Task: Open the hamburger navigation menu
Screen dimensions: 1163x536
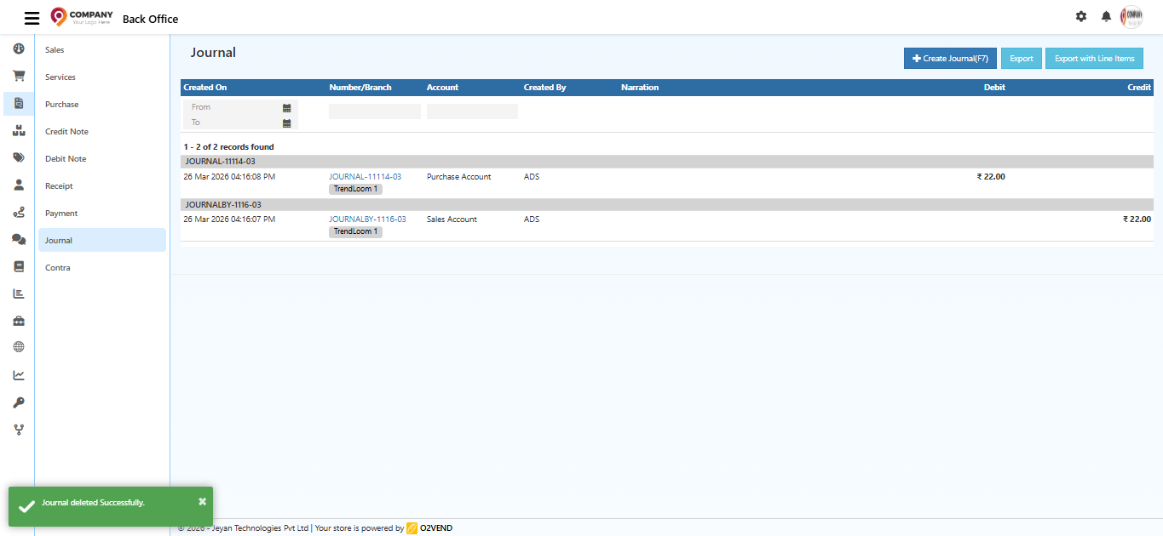Action: 32,18
